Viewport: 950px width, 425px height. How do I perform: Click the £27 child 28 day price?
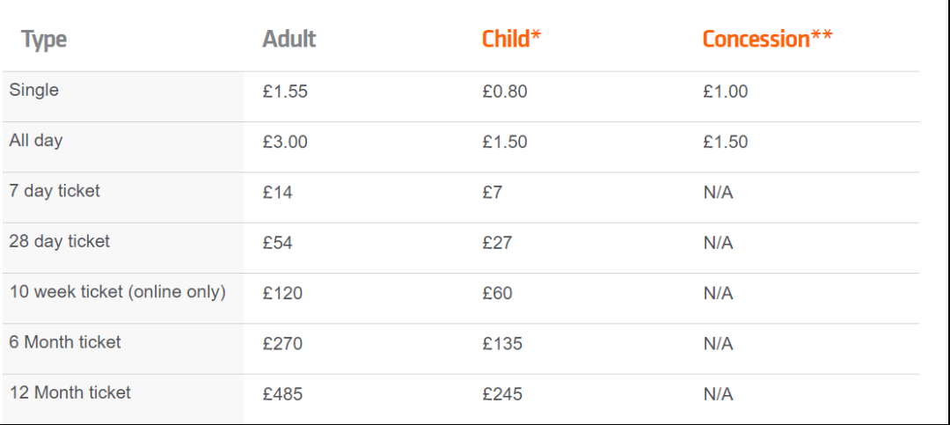pos(497,243)
